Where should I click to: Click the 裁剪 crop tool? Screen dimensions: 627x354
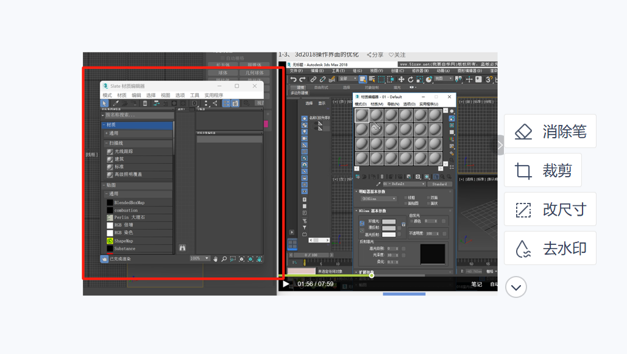[542, 171]
